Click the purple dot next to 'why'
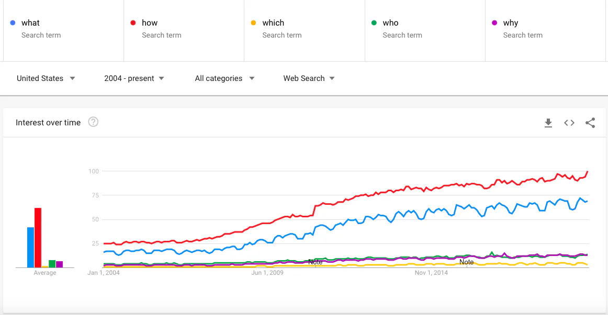The width and height of the screenshot is (608, 315). 494,22
